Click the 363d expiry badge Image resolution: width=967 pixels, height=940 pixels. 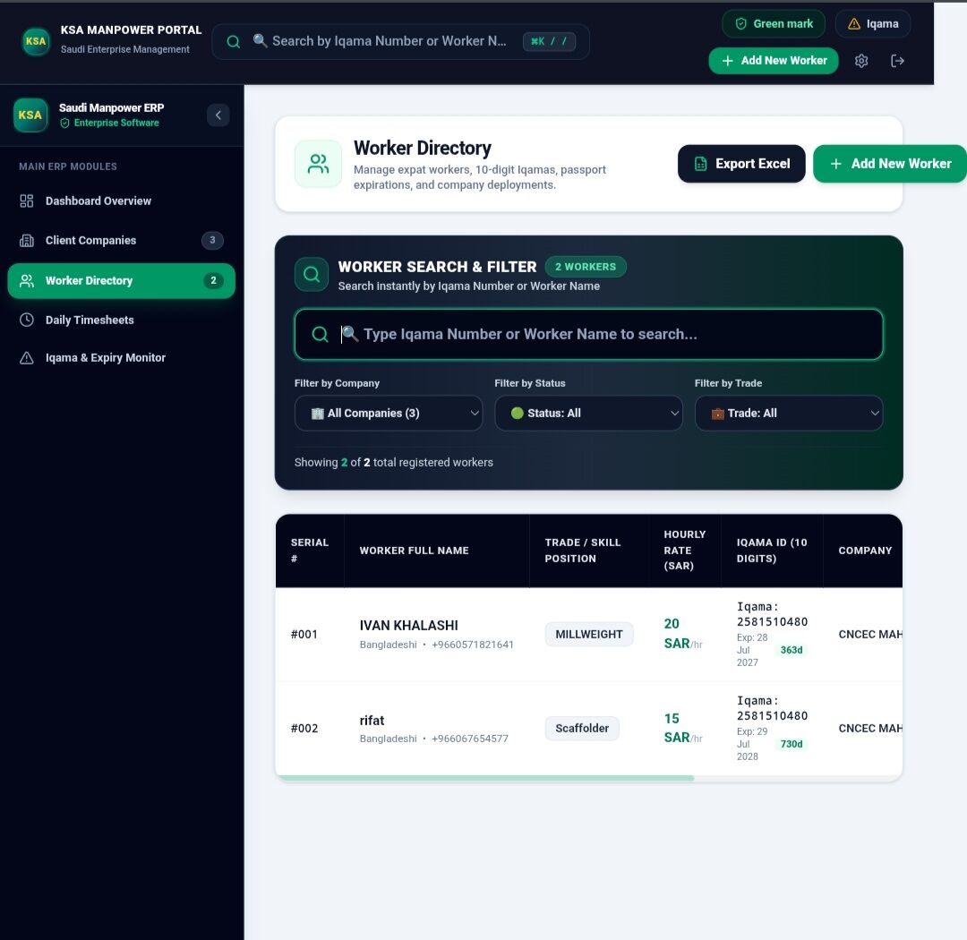point(792,650)
